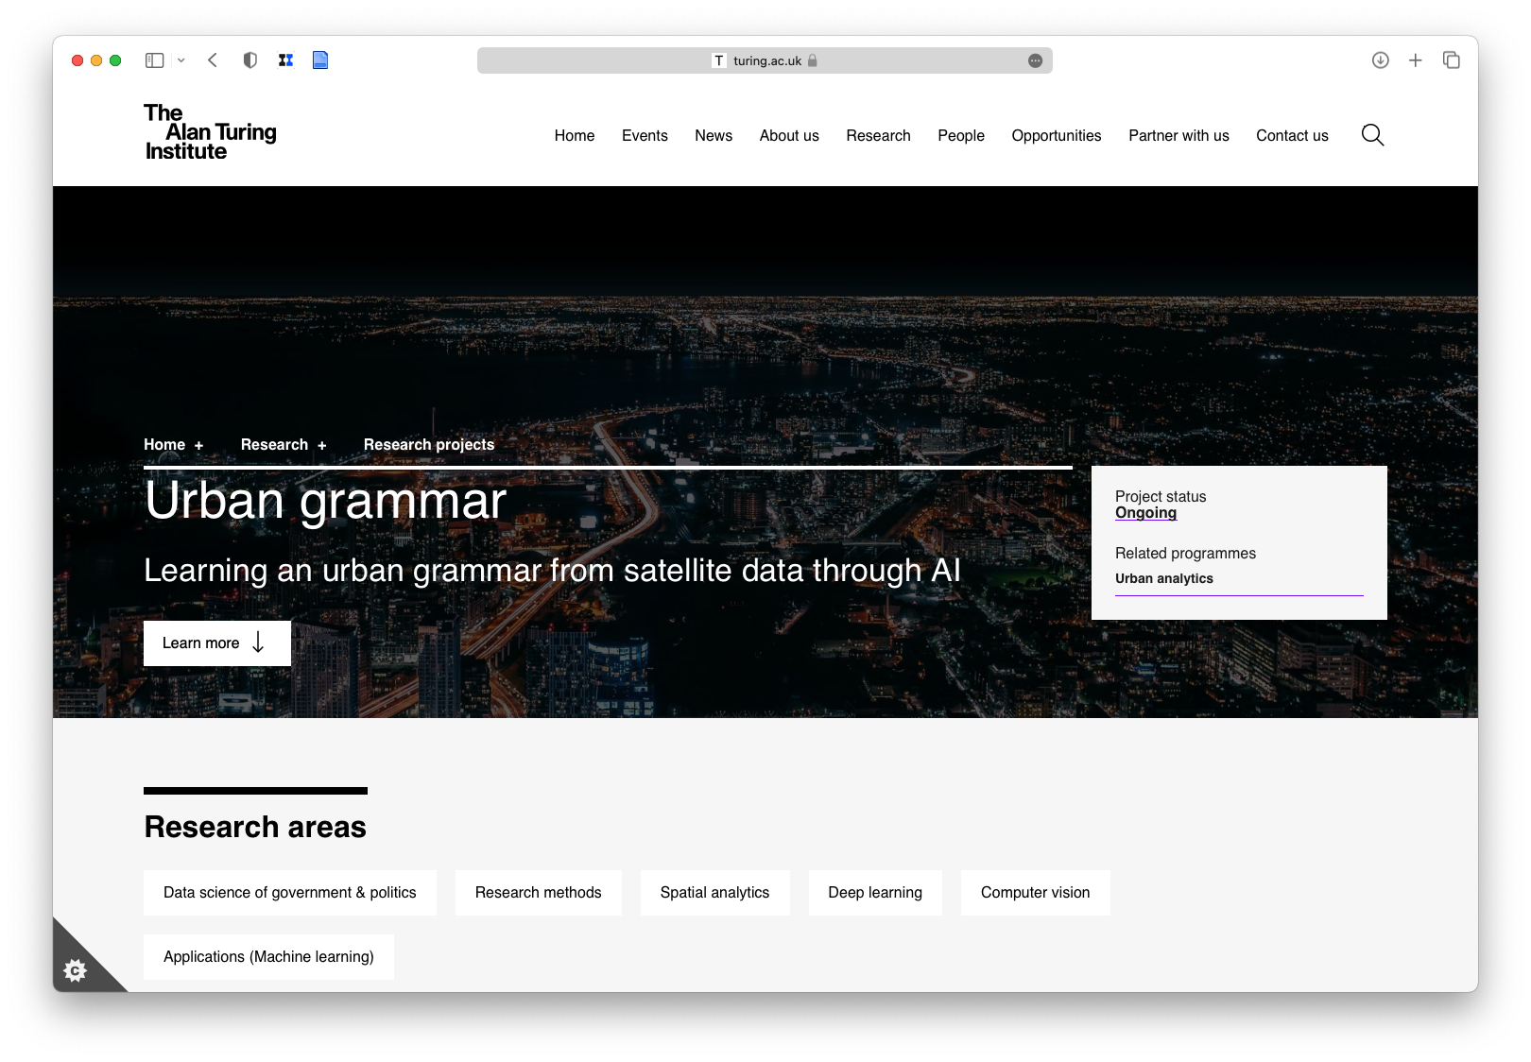Select the Deep learning research area tag
This screenshot has width=1531, height=1062.
pos(874,893)
